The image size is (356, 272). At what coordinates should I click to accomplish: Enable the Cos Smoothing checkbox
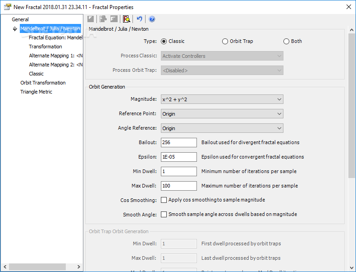164,200
